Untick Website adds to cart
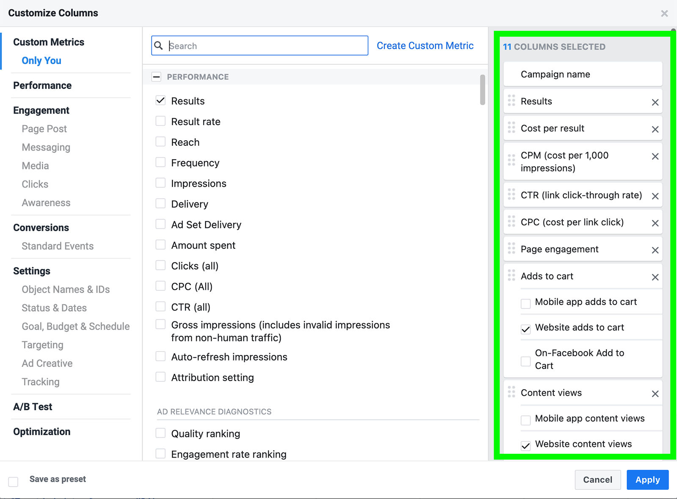Viewport: 677px width, 499px height. click(526, 329)
